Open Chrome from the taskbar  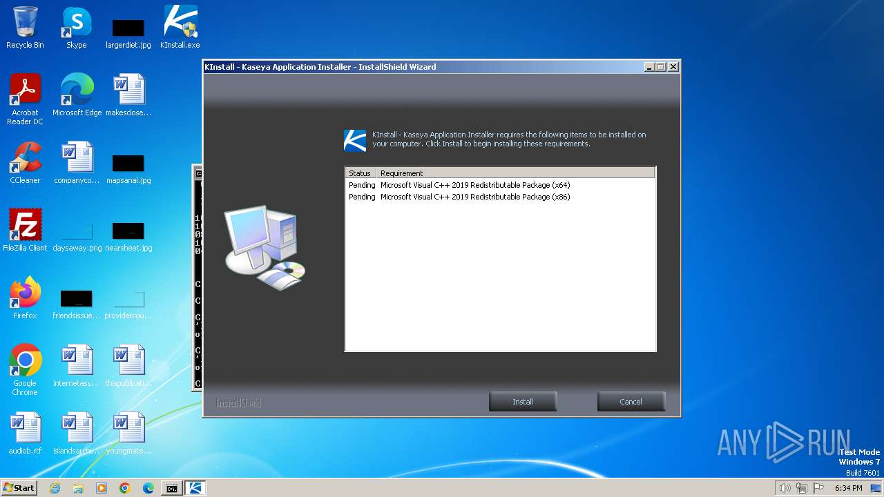tap(125, 488)
